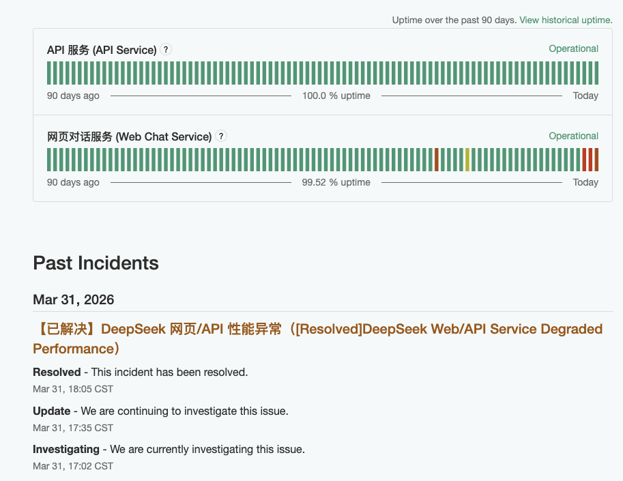623x481 pixels.
Task: Click the 99.52 % uptime label
Action: click(336, 182)
